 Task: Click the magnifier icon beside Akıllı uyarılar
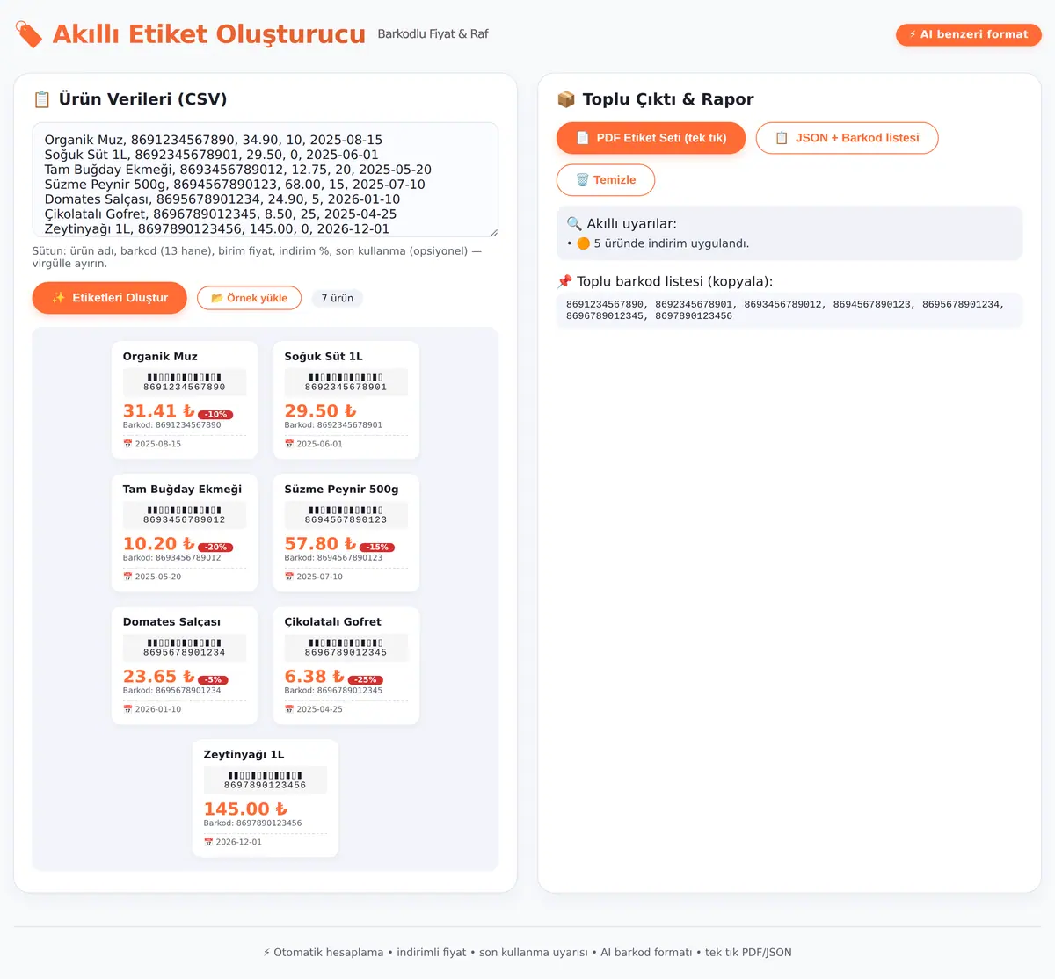pyautogui.click(x=574, y=223)
